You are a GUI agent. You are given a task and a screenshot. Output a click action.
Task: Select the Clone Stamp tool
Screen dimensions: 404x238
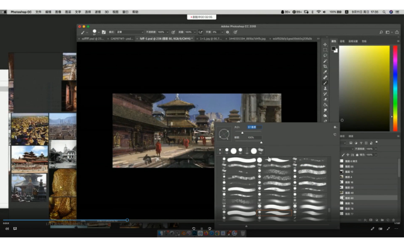(x=325, y=89)
